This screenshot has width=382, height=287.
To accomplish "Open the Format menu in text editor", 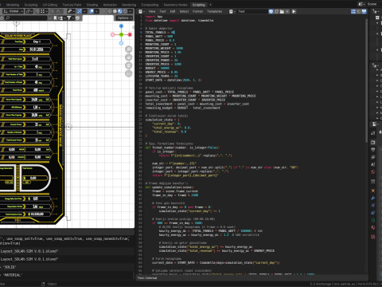I will click(x=197, y=11).
